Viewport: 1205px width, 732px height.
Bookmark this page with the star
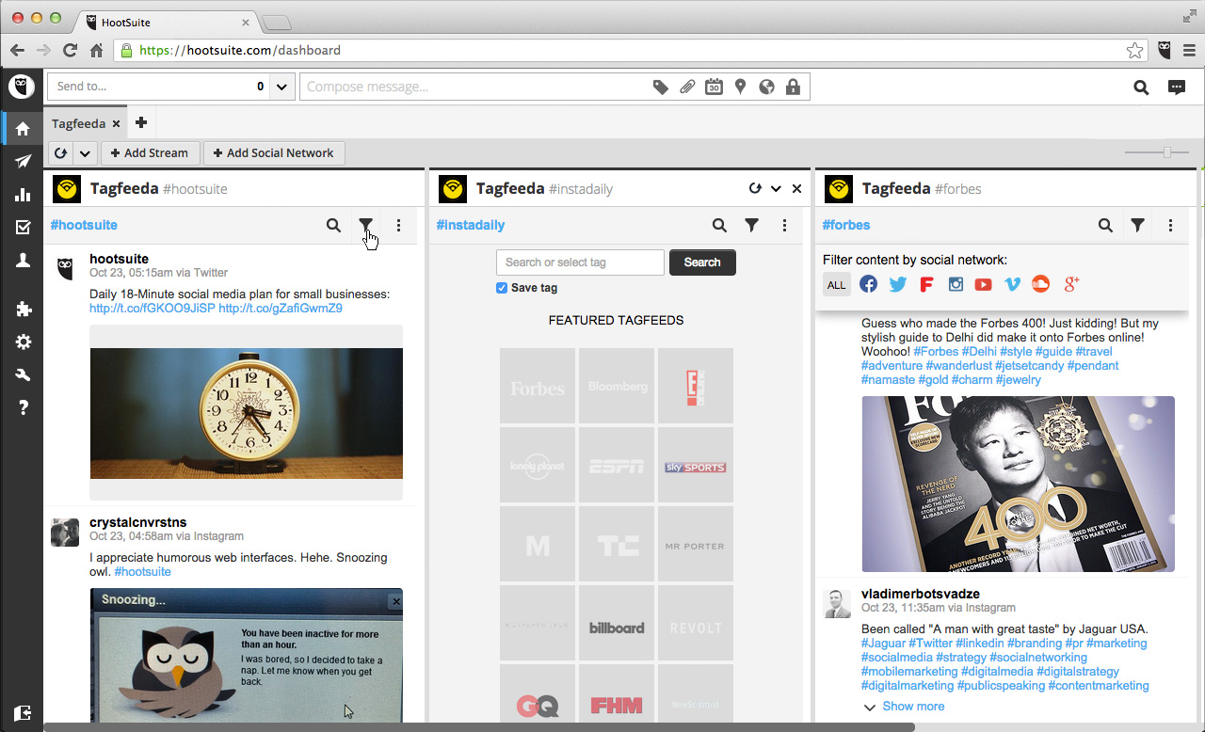click(1135, 51)
